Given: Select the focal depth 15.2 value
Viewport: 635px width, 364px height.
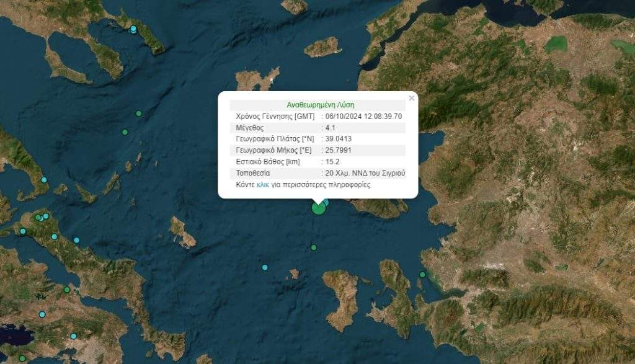Looking at the screenshot, I should [x=332, y=162].
